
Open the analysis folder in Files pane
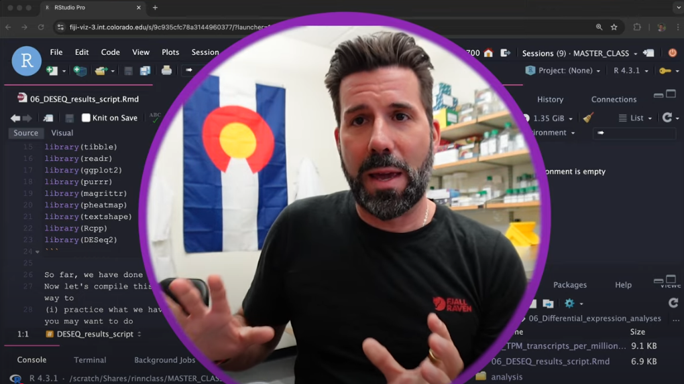click(x=506, y=377)
